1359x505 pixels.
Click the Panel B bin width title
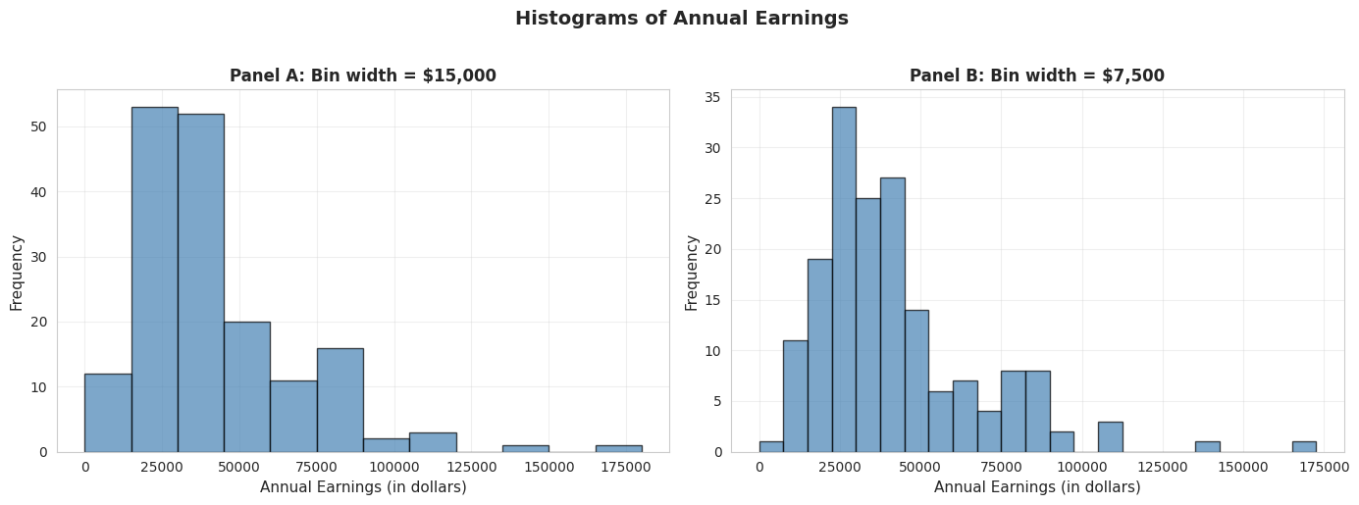coord(1036,76)
